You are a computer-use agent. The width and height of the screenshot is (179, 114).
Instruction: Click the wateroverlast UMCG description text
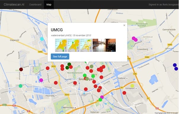coord(71,35)
